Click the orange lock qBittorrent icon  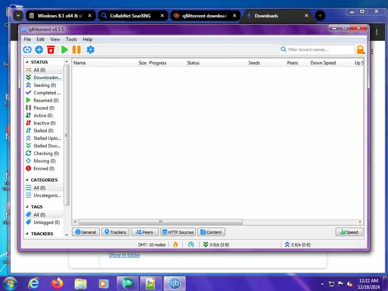pyautogui.click(x=361, y=50)
